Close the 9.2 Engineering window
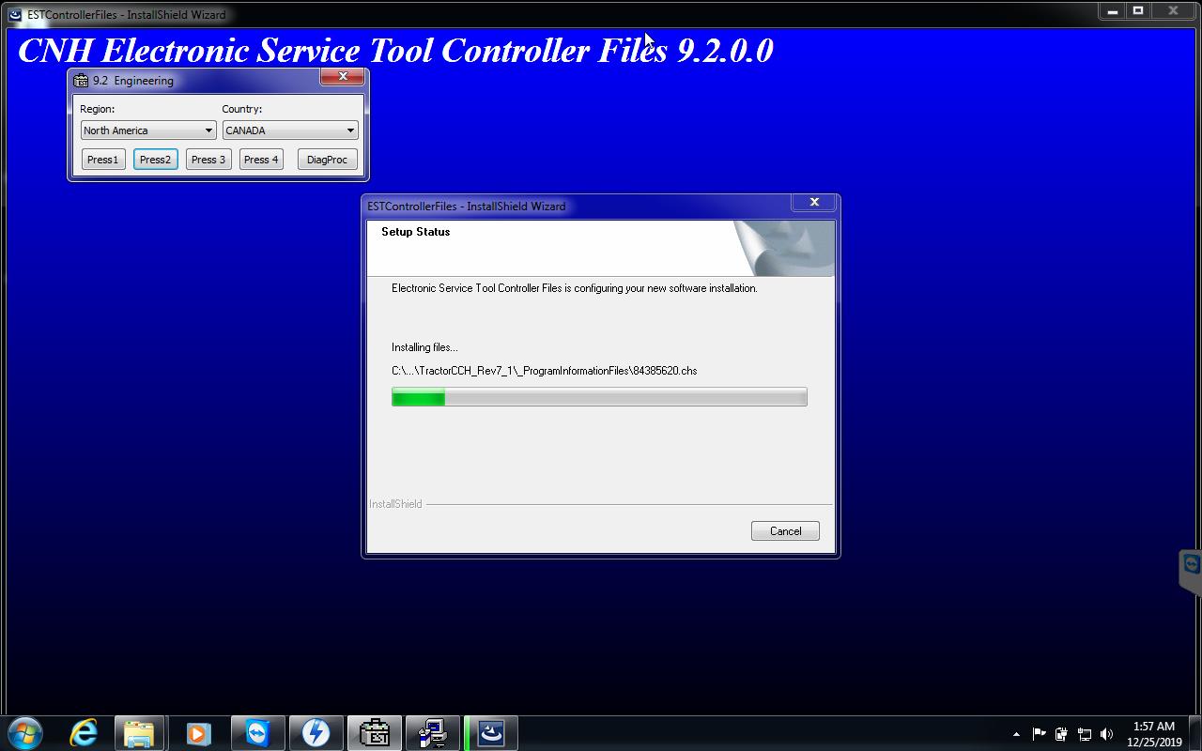This screenshot has height=751, width=1202. (343, 77)
